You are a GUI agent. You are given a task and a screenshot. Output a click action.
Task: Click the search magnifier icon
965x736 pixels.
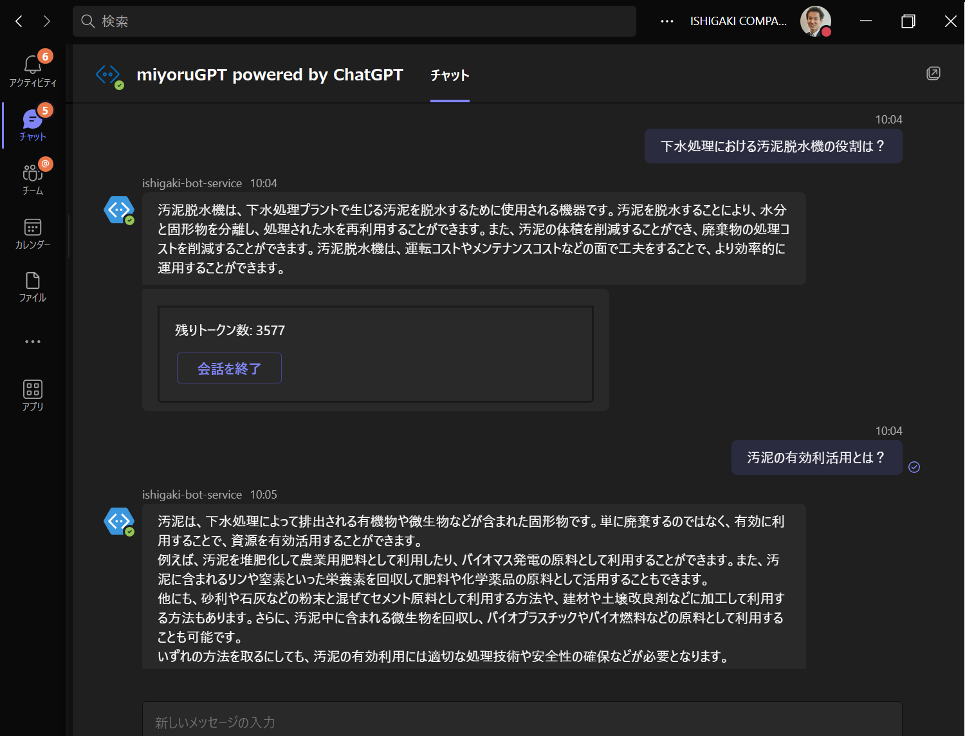[87, 21]
